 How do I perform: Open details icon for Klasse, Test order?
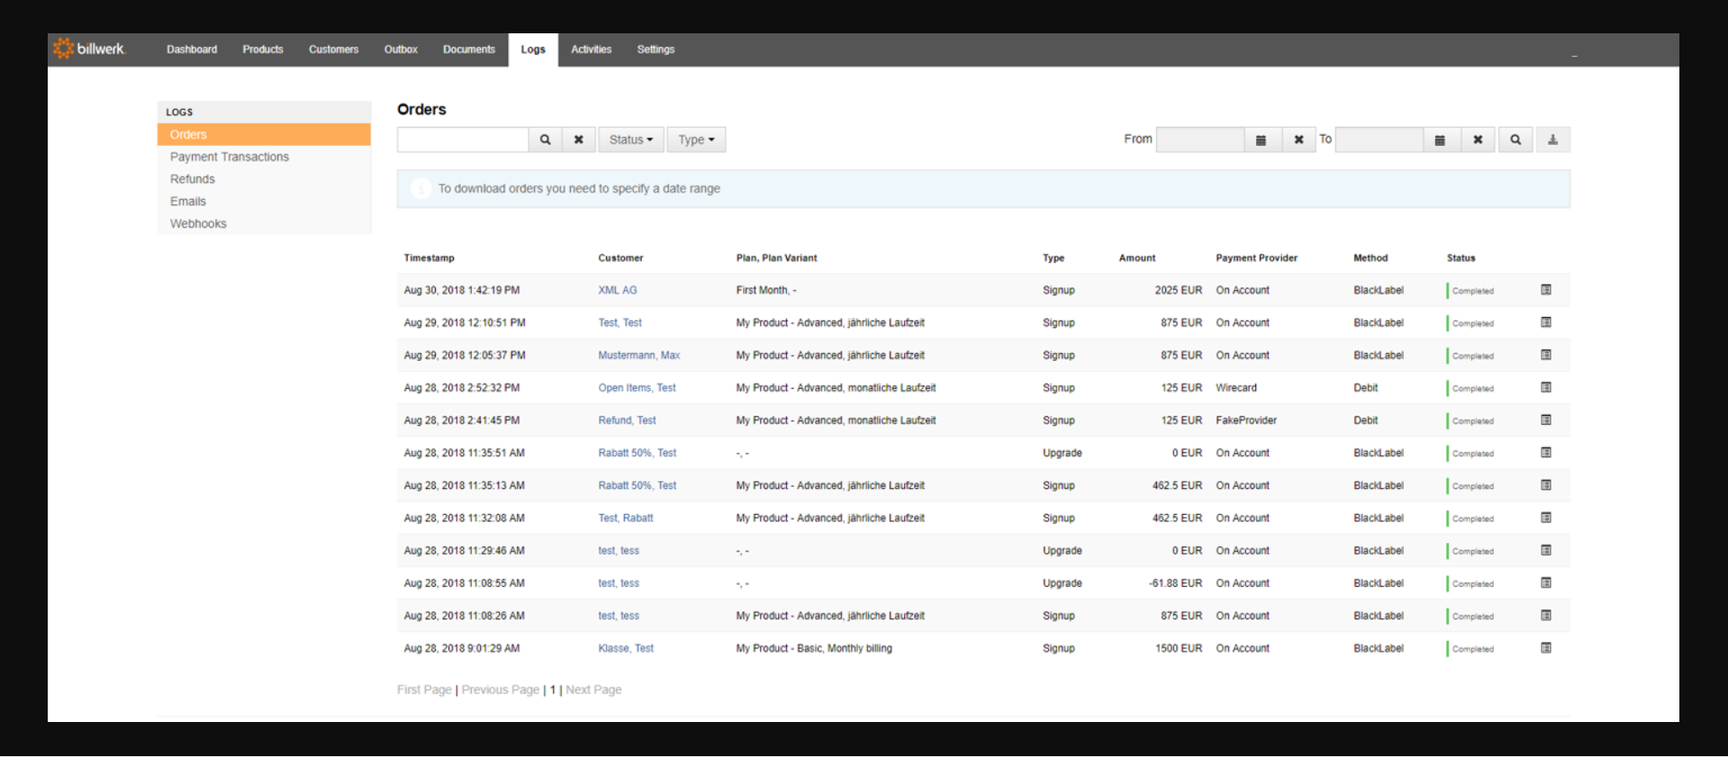[x=1546, y=648]
